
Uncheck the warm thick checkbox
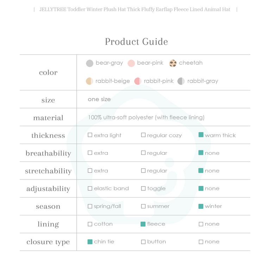(x=201, y=135)
